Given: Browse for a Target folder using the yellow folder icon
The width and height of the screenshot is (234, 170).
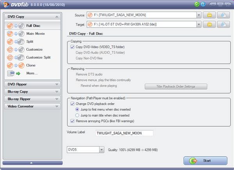Looking at the screenshot, I should click(x=209, y=24).
